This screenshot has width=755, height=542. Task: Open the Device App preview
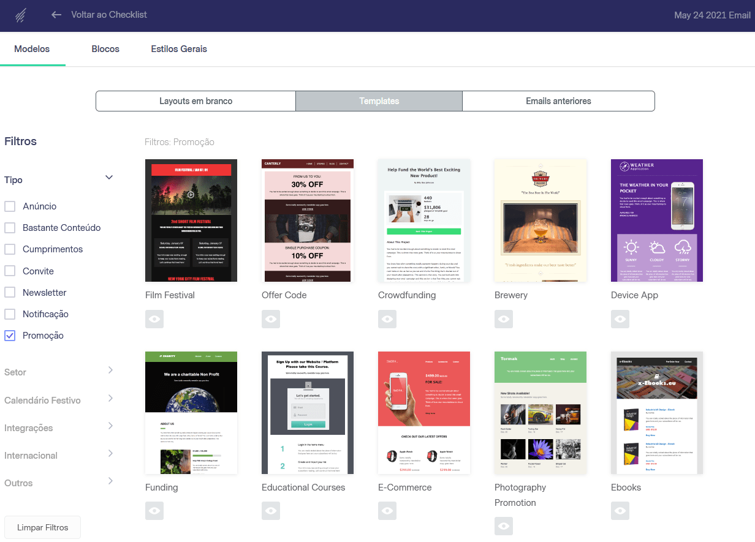(620, 318)
